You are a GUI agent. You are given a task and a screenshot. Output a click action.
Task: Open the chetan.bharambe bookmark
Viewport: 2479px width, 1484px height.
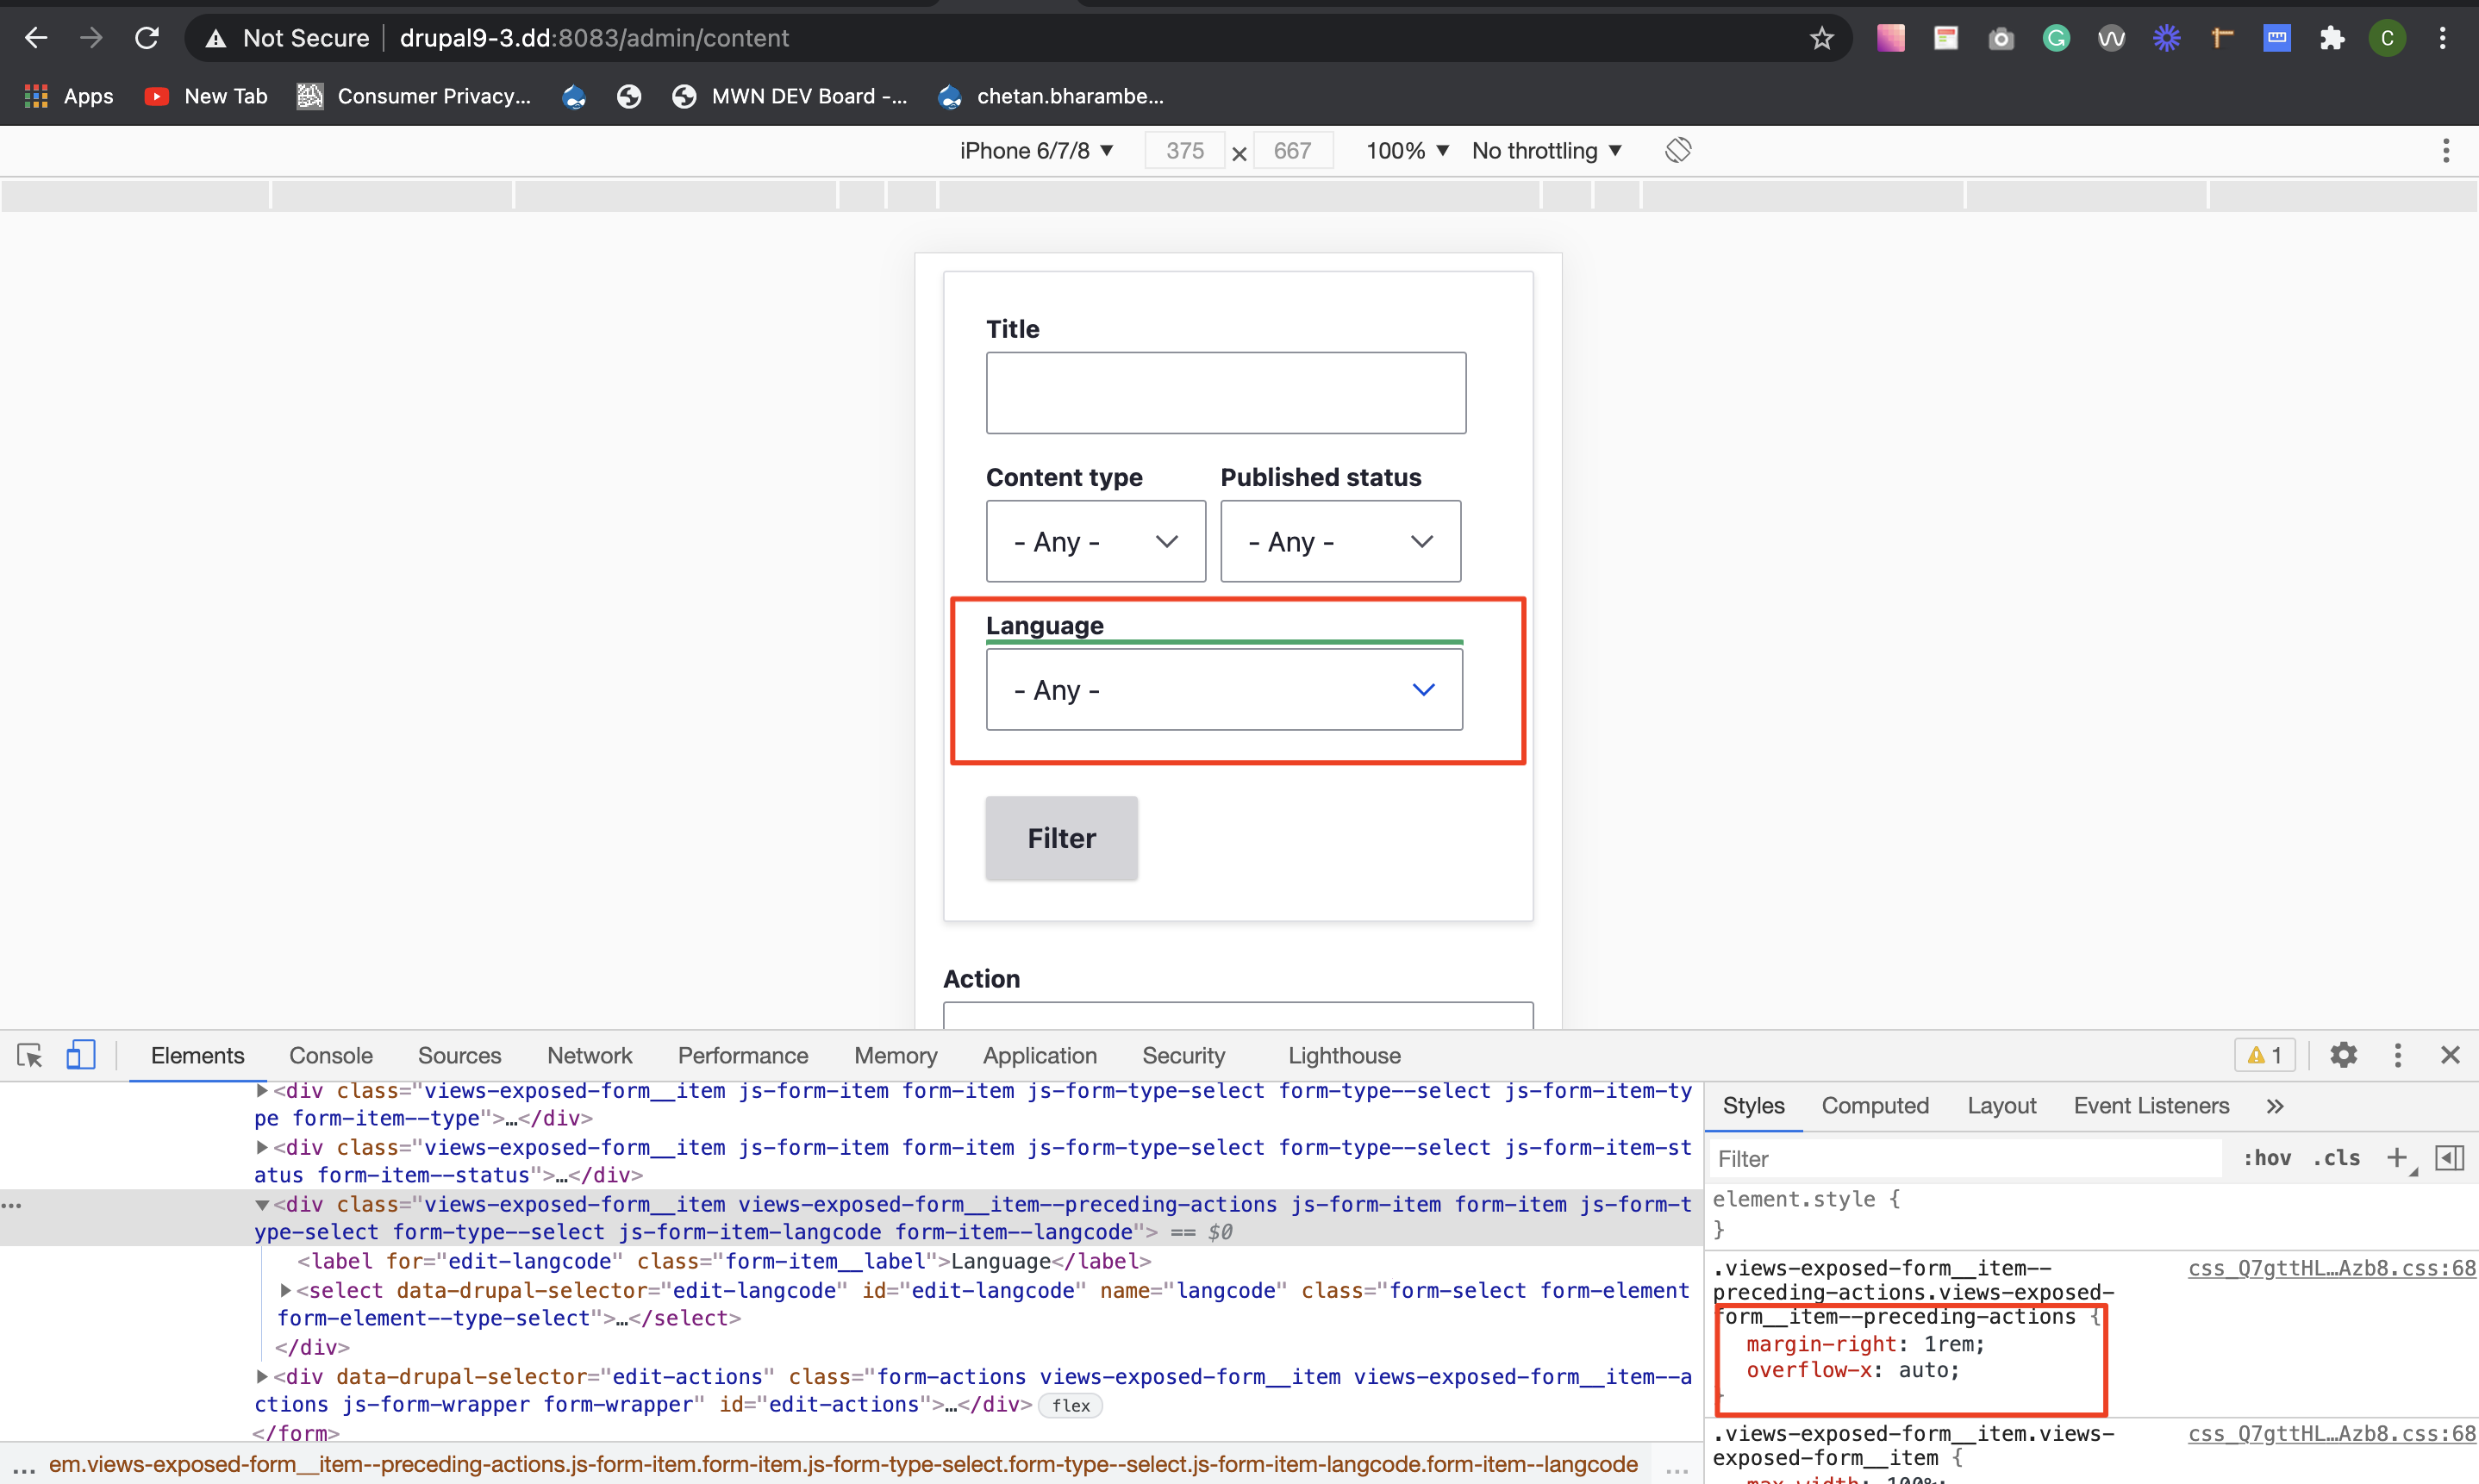(x=1051, y=96)
